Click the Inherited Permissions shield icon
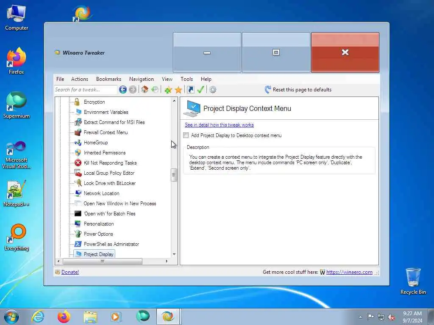 pyautogui.click(x=78, y=152)
